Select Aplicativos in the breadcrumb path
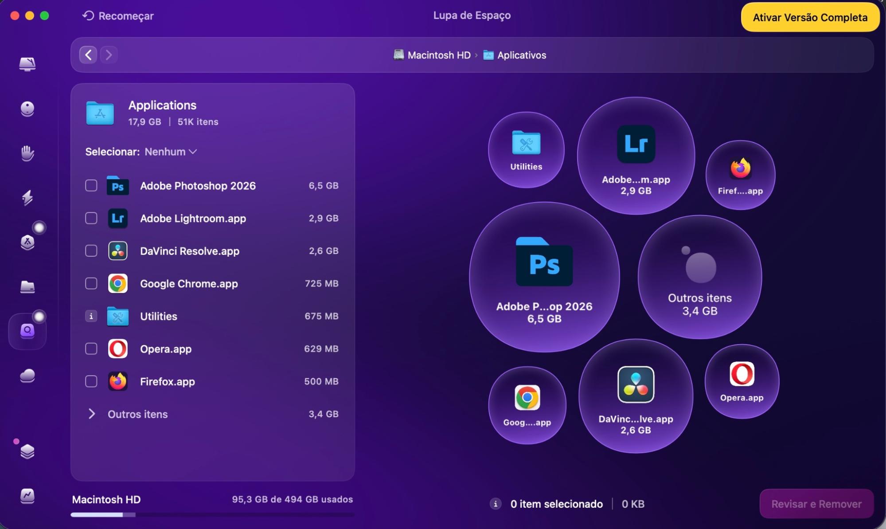 point(521,55)
